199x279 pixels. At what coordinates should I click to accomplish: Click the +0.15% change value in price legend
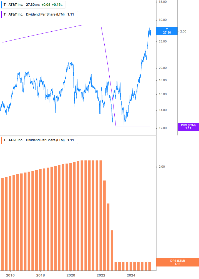pyautogui.click(x=57, y=5)
